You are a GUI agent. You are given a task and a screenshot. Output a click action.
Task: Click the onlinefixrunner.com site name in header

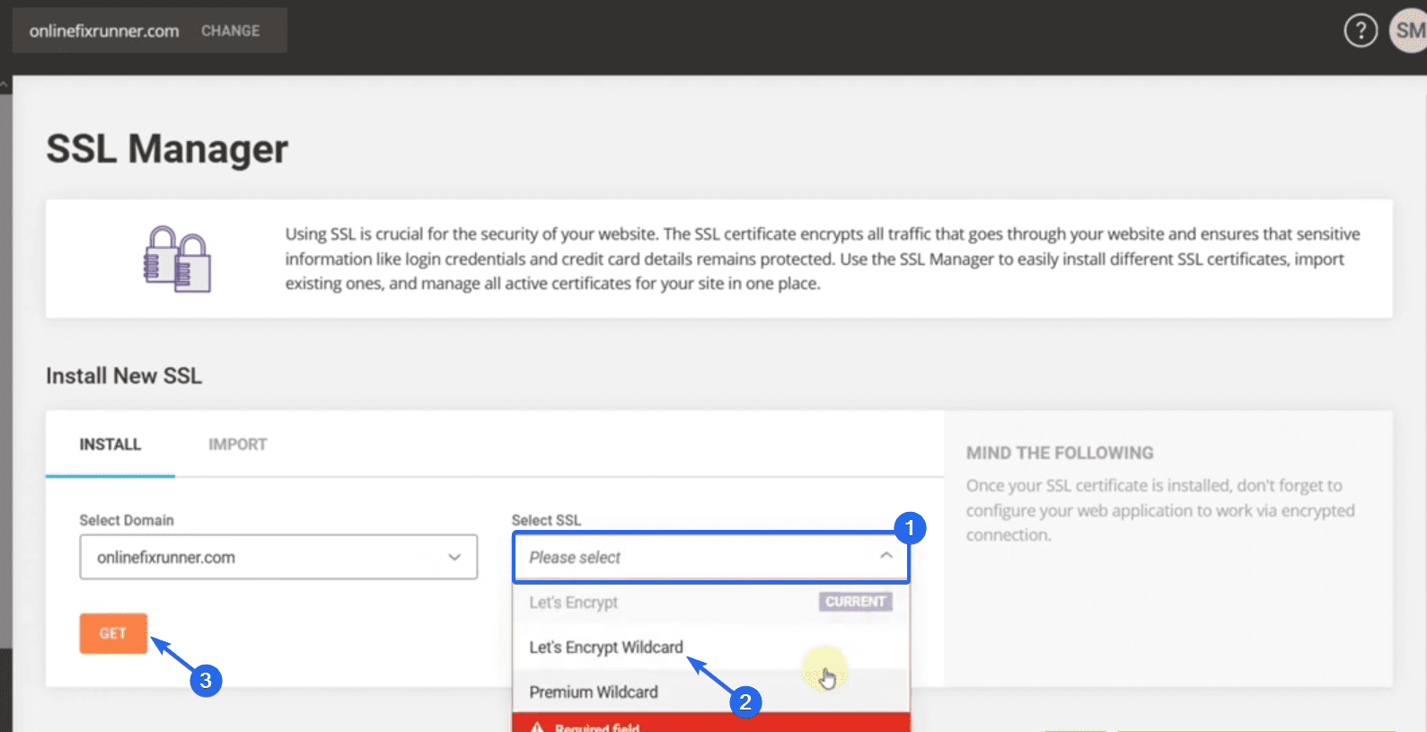[104, 31]
